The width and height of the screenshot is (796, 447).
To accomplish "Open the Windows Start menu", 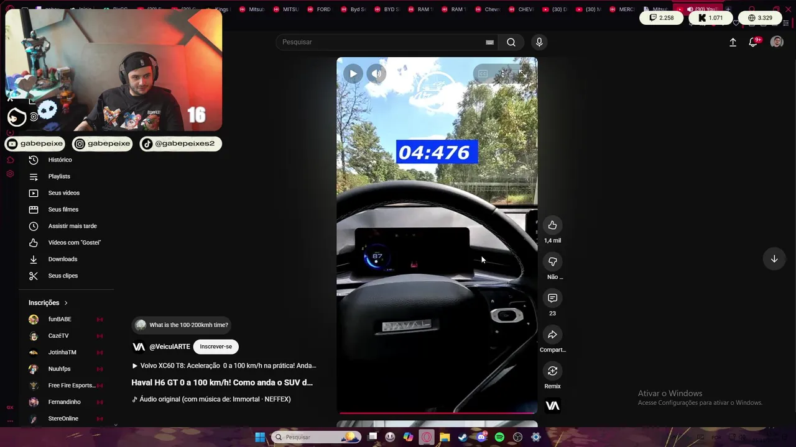I will pos(260,437).
